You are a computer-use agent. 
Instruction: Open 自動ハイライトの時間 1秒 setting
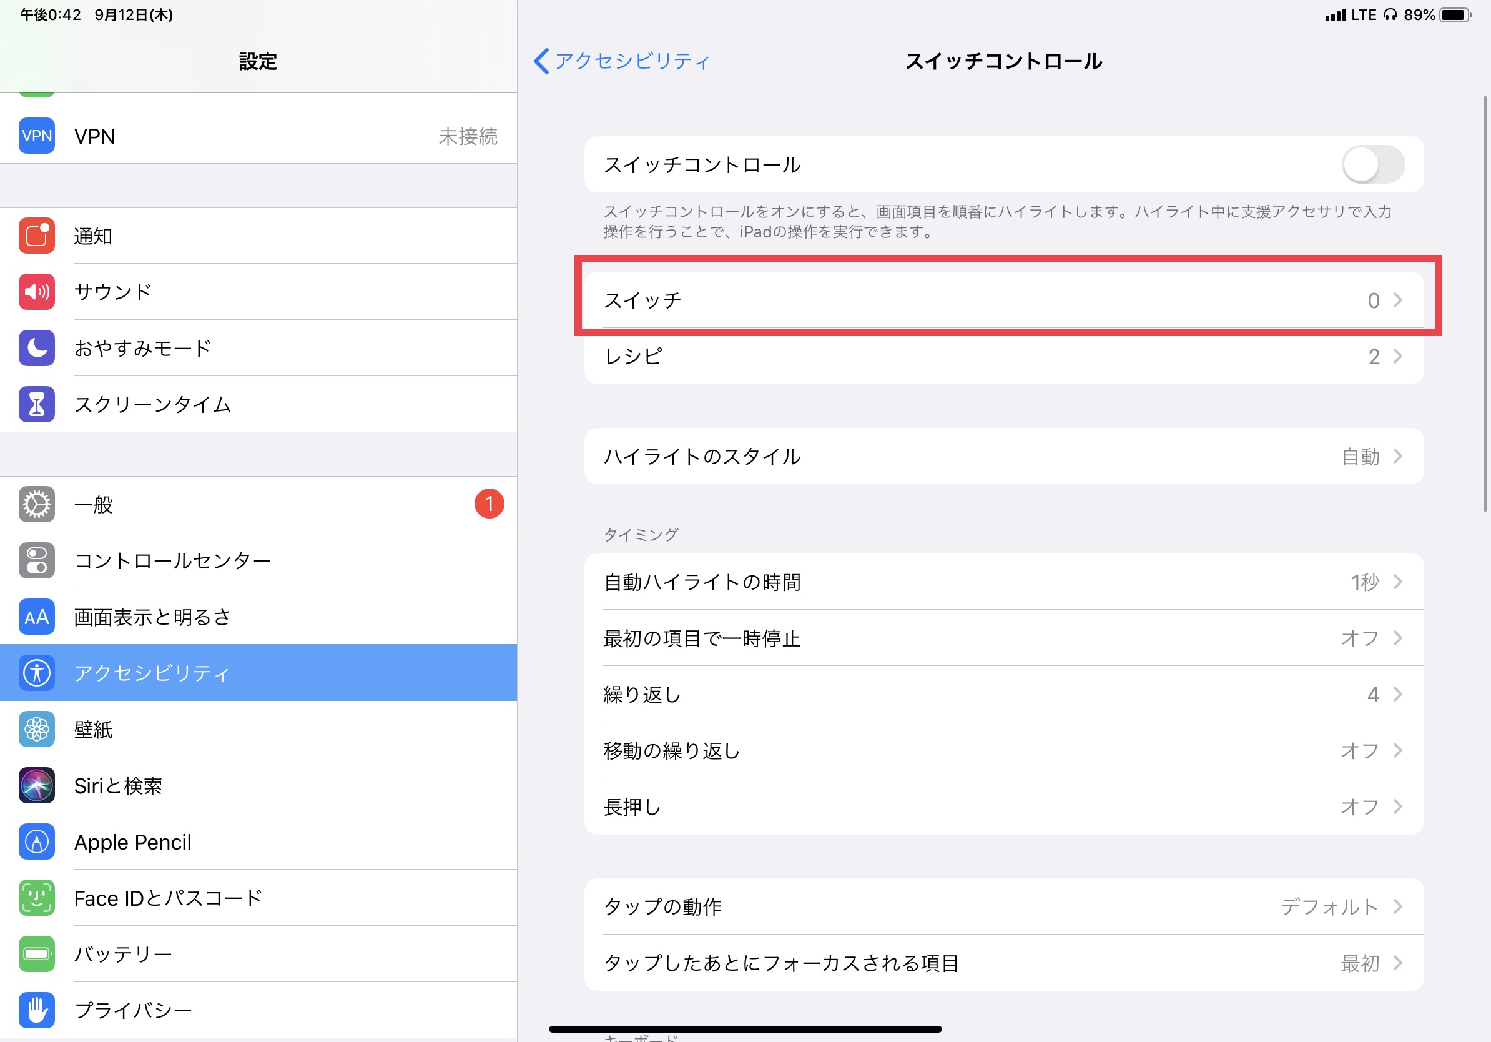(1003, 582)
